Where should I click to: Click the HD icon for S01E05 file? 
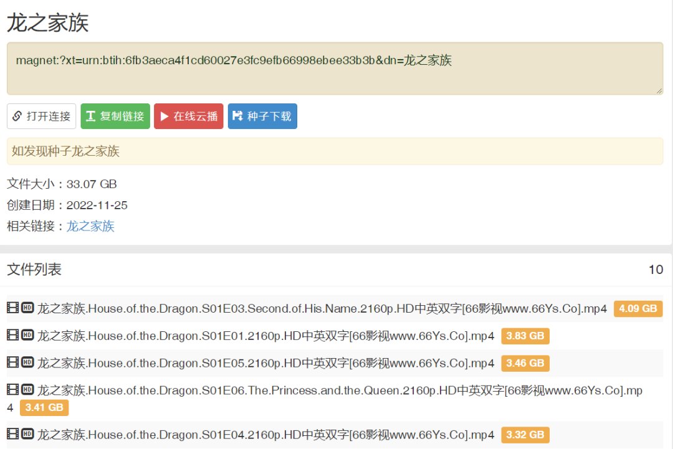click(27, 362)
